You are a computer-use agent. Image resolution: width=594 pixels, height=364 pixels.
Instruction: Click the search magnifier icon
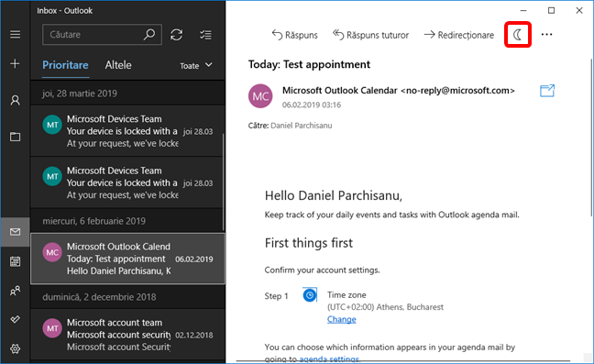pos(149,35)
